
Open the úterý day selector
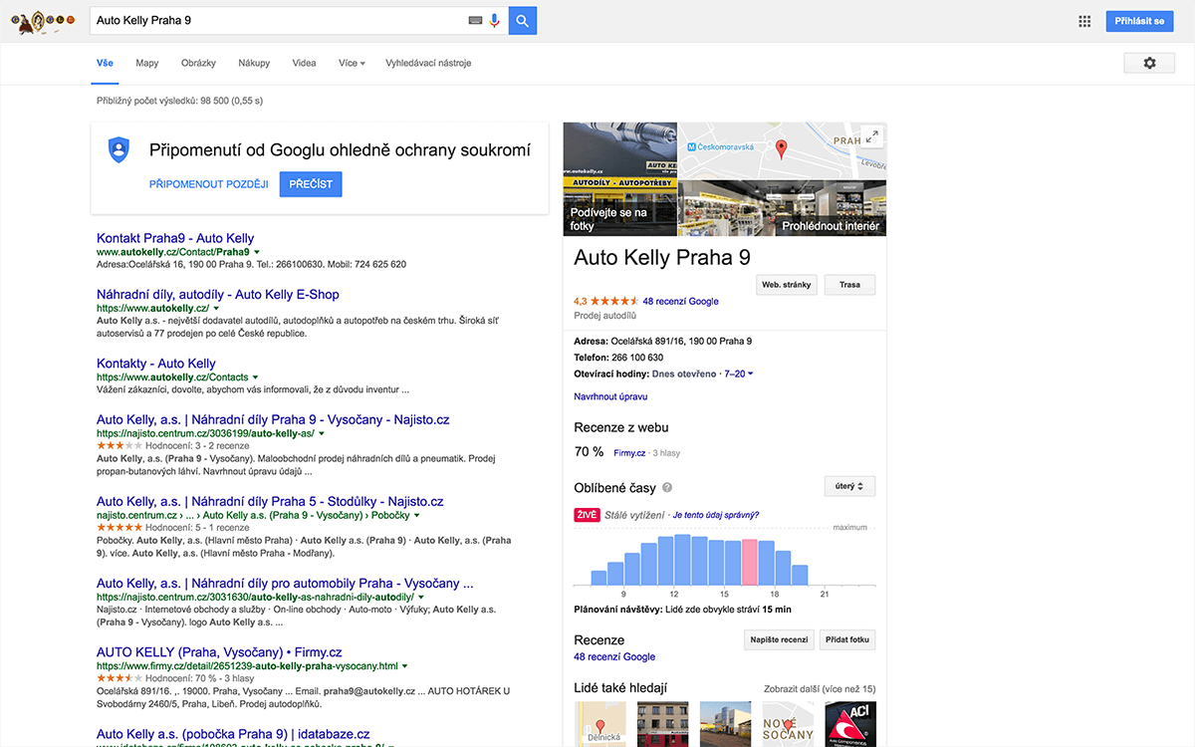pos(849,486)
